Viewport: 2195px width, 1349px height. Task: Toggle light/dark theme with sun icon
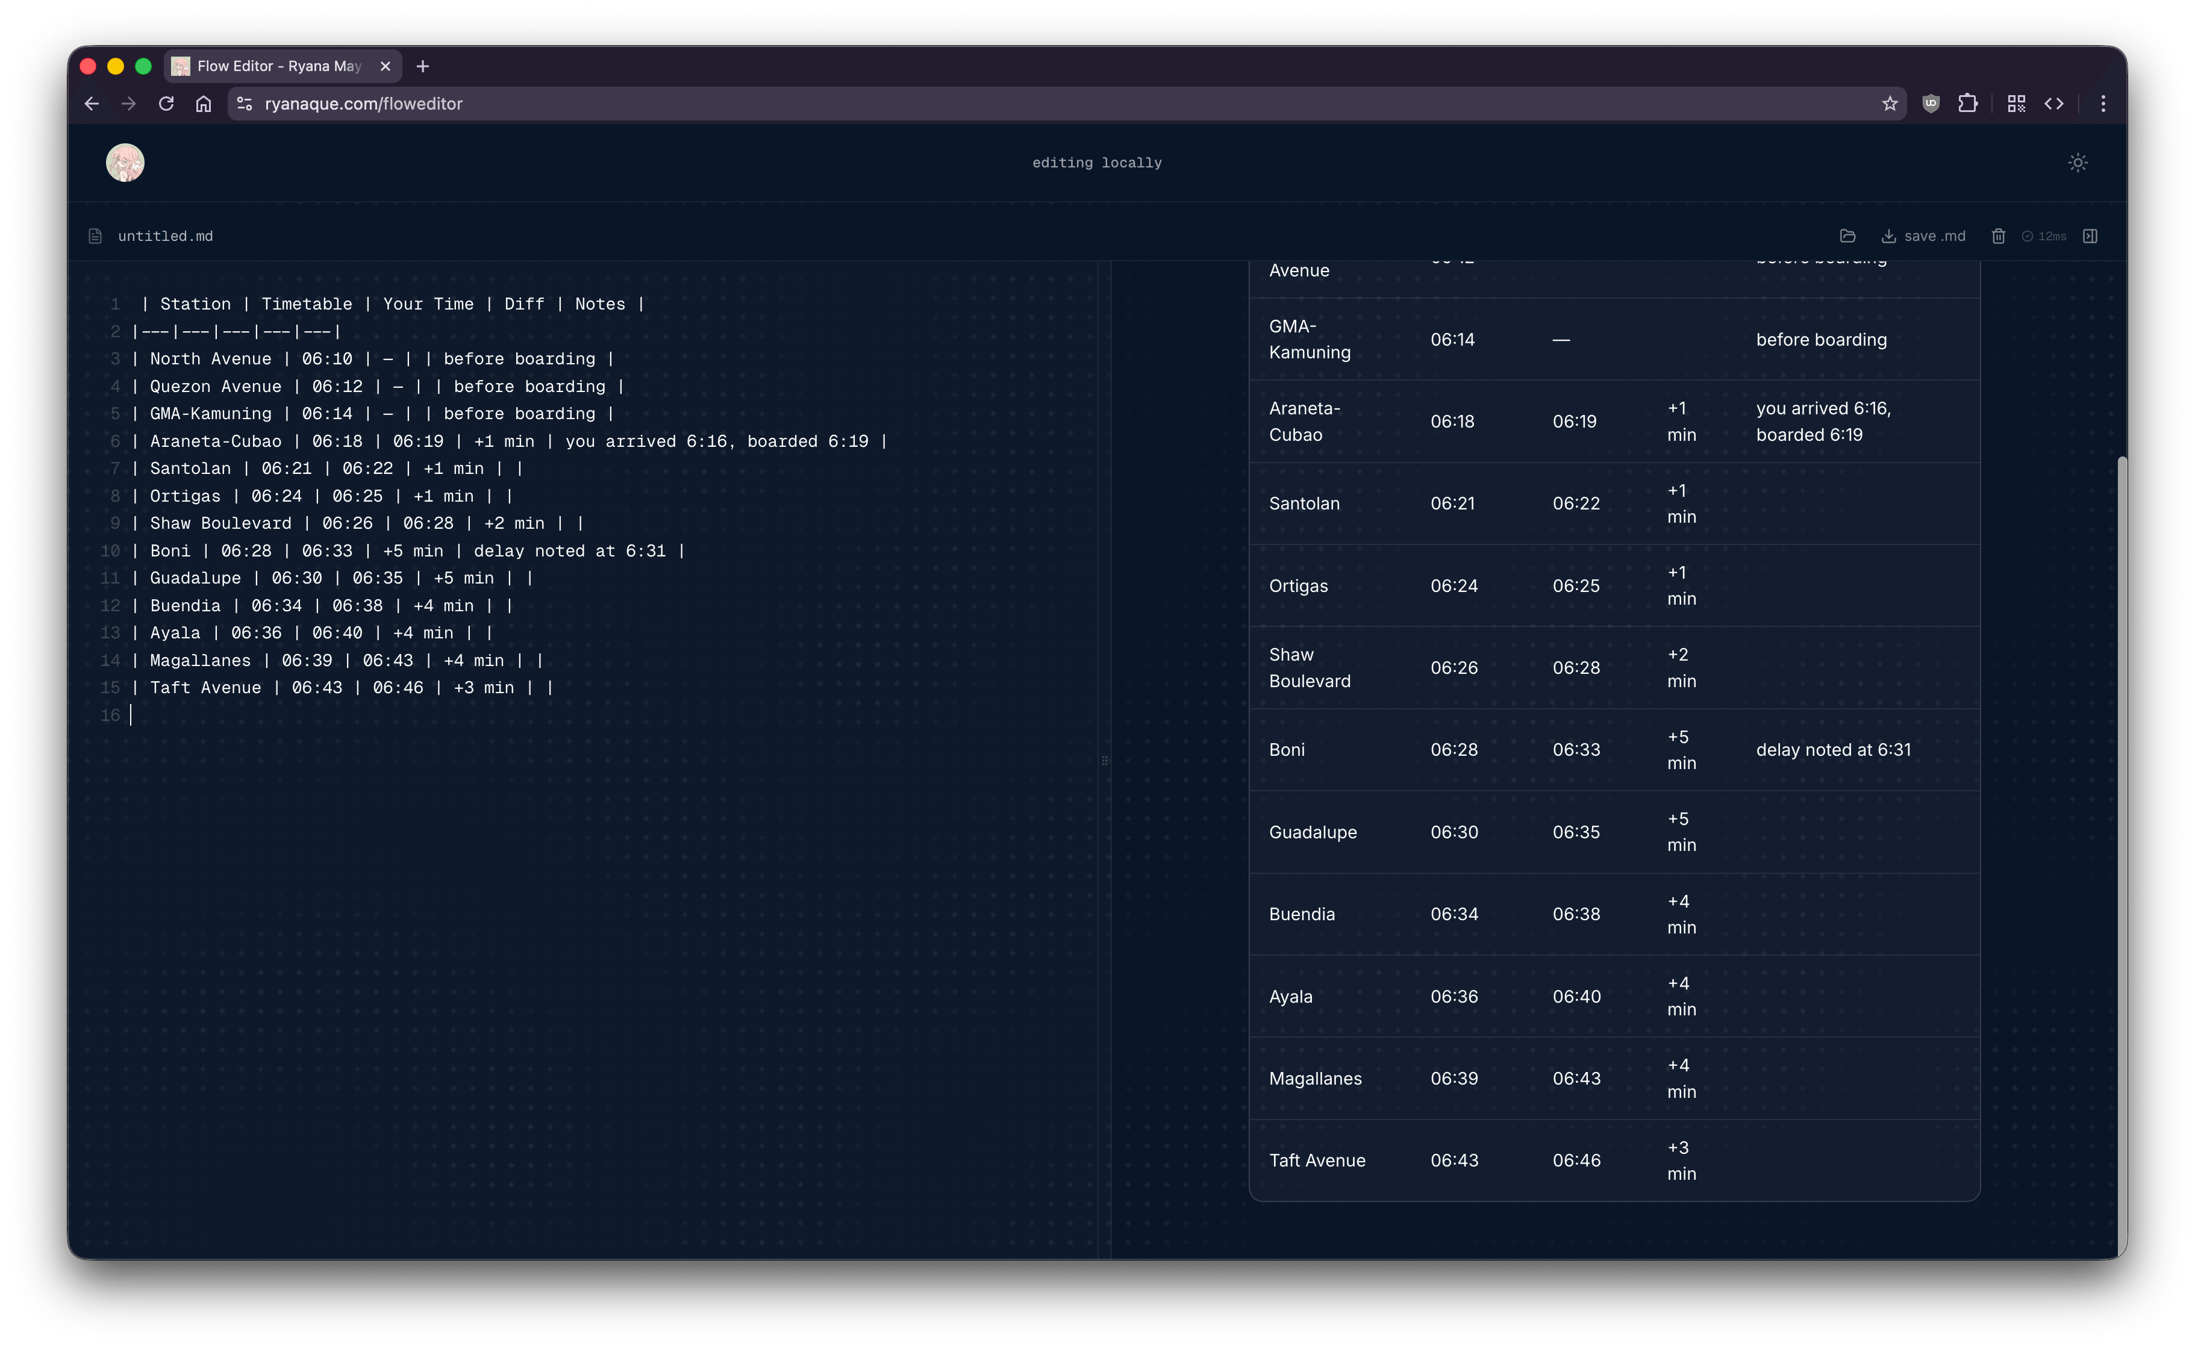(2077, 163)
